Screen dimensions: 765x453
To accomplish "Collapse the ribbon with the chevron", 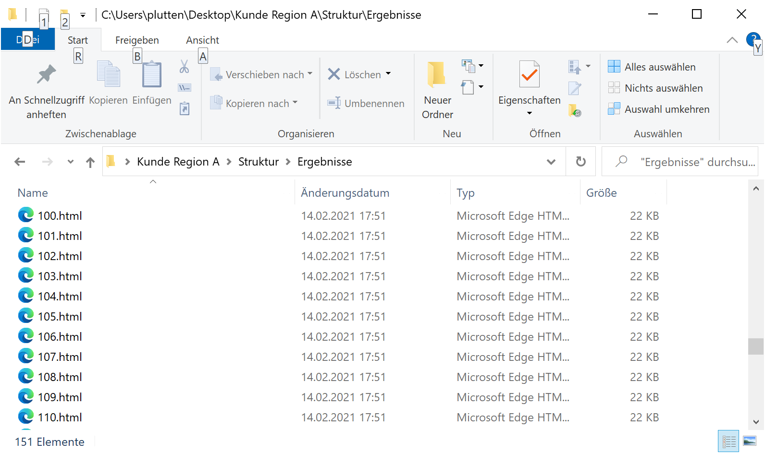I will point(732,40).
